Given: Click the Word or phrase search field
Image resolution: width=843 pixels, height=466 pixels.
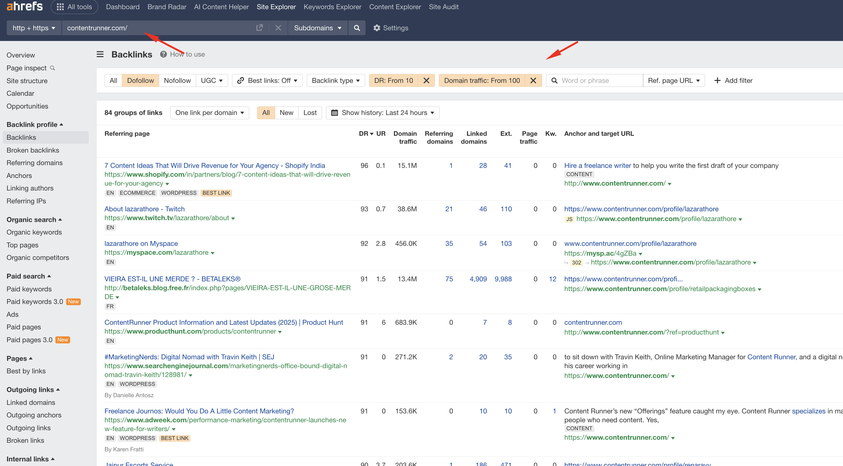Looking at the screenshot, I should click(x=595, y=80).
